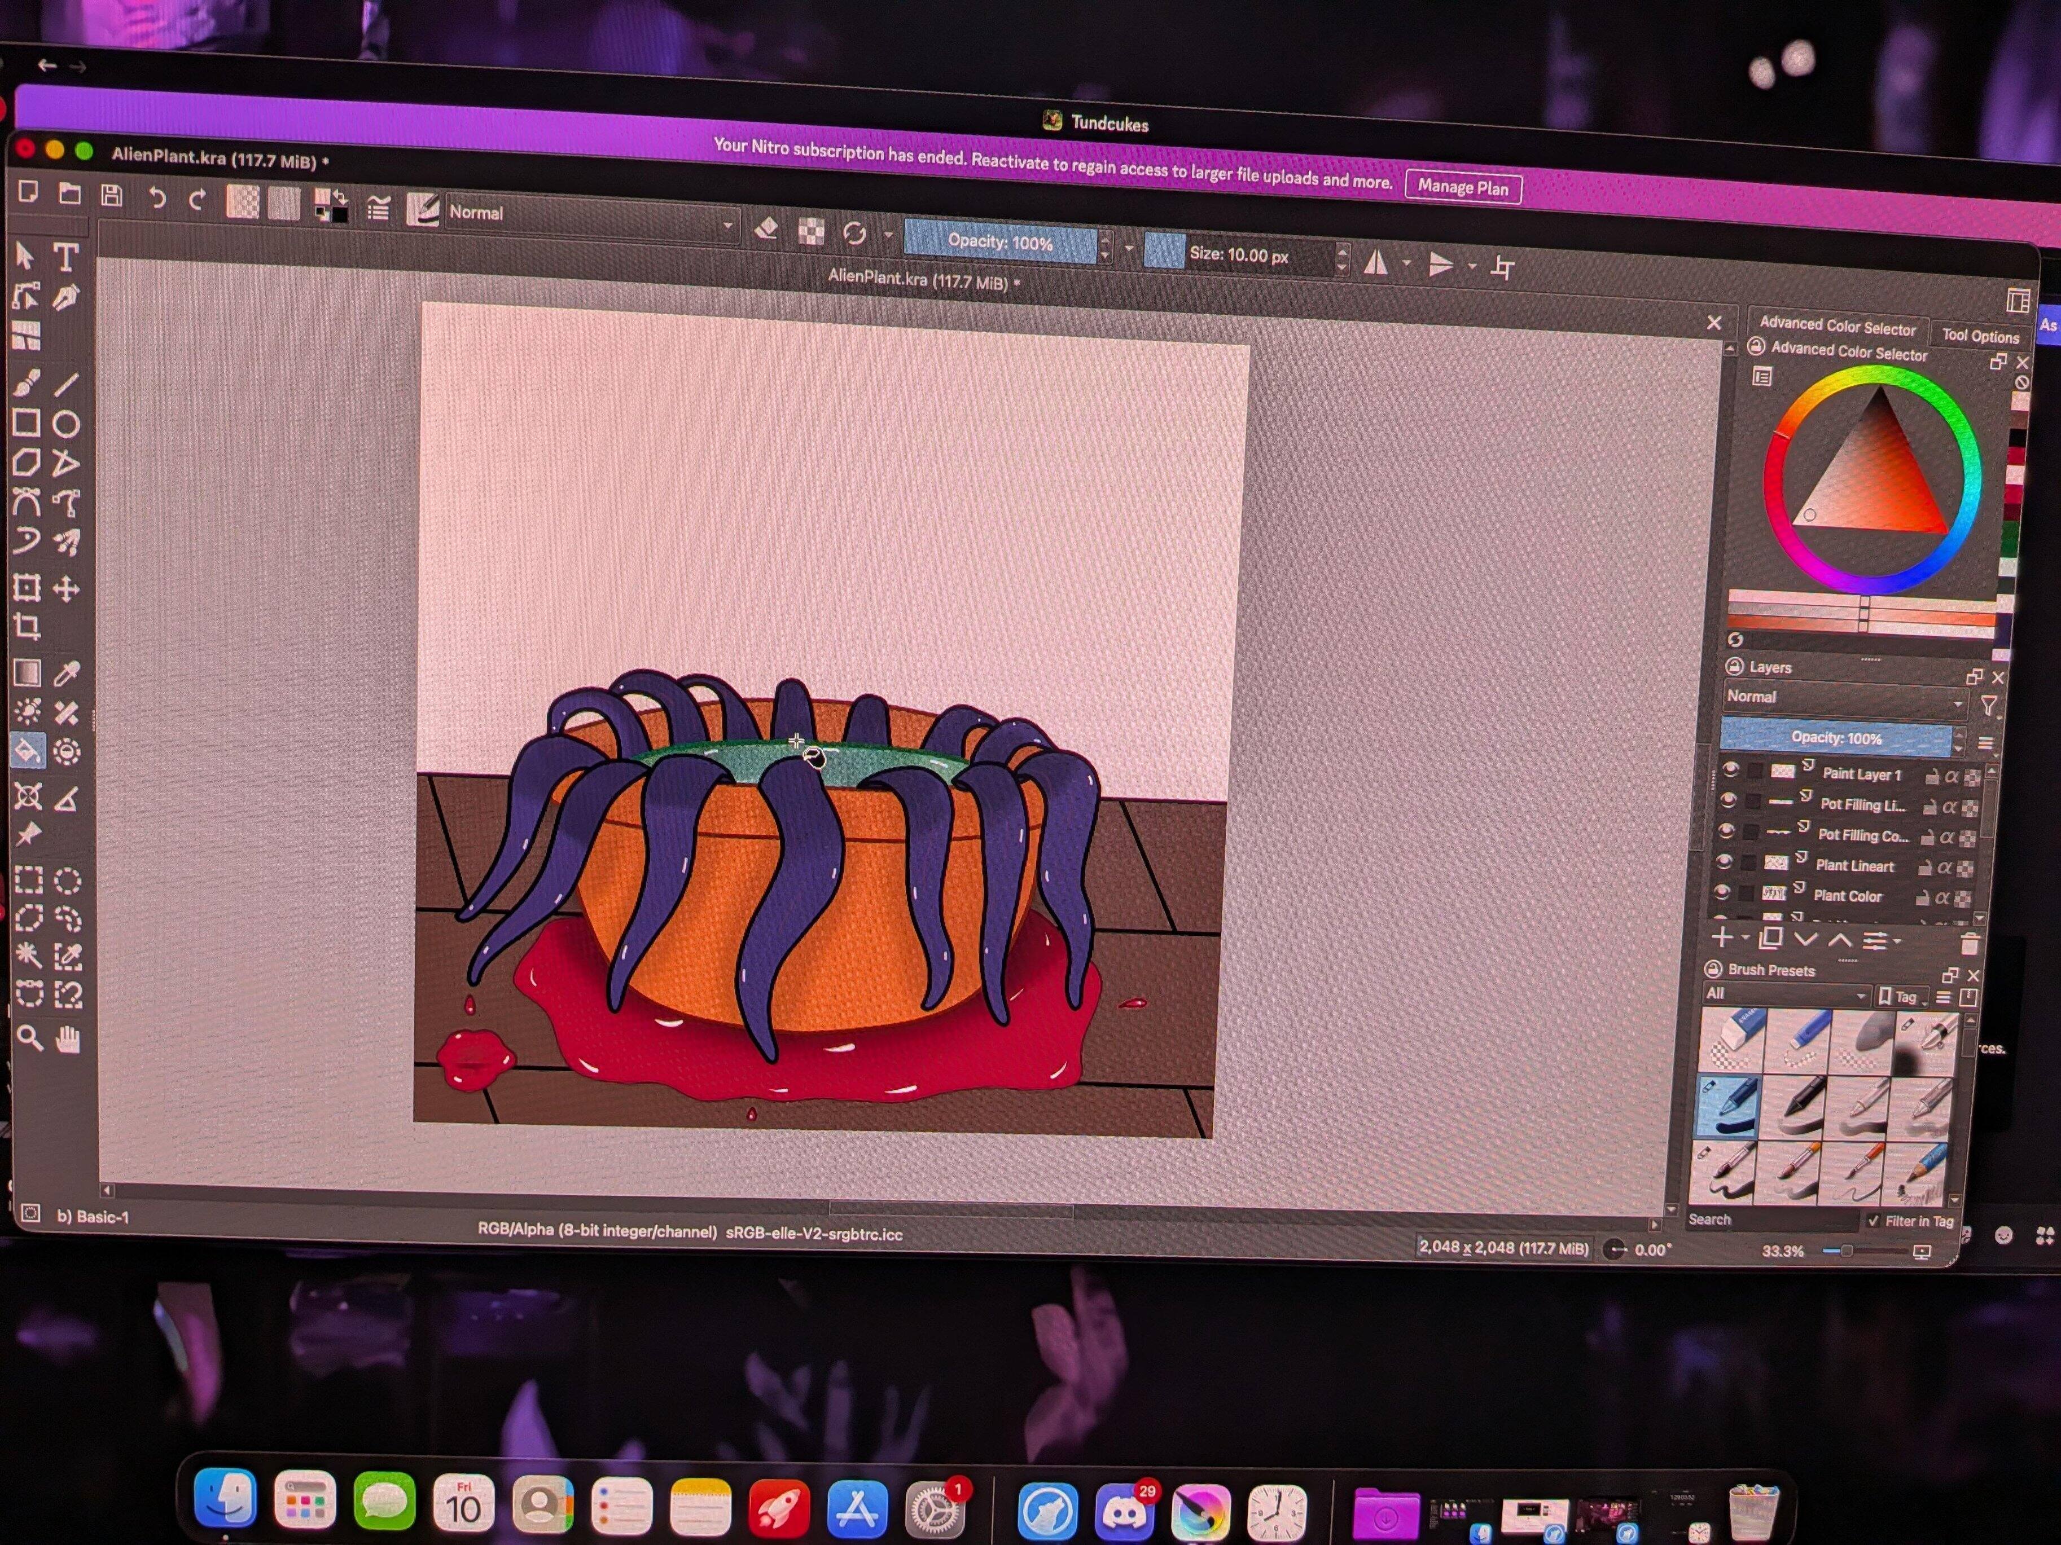Image resolution: width=2061 pixels, height=1545 pixels.
Task: Click the Manage Plan button in Discord banner
Action: pyautogui.click(x=1463, y=187)
